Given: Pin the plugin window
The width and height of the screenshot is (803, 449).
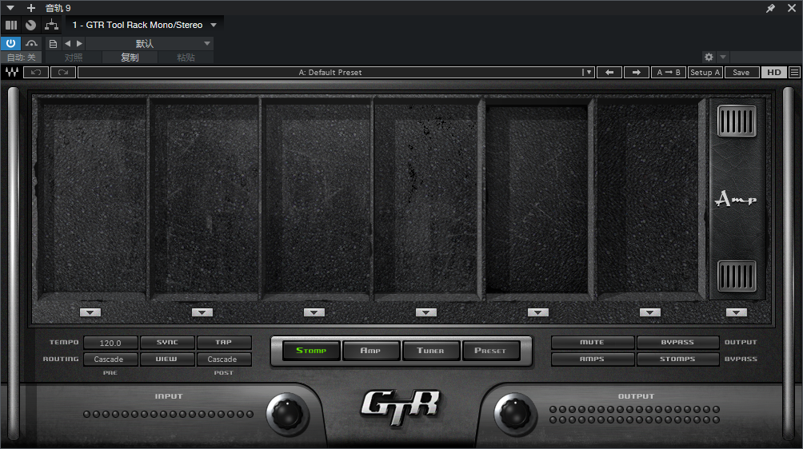Looking at the screenshot, I should pyautogui.click(x=770, y=8).
